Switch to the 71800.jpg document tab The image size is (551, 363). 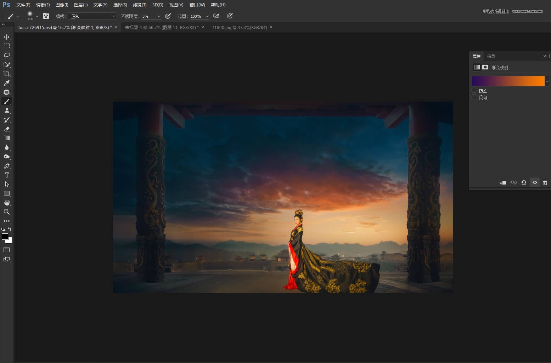[239, 27]
